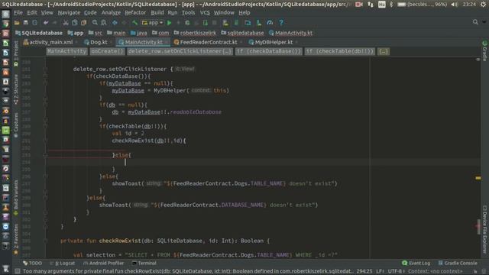Open the app run configuration dropdown

point(153,23)
